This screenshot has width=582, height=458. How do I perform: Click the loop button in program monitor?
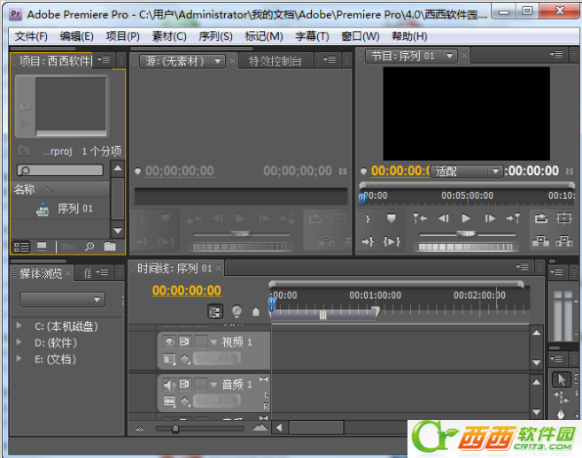(x=540, y=218)
